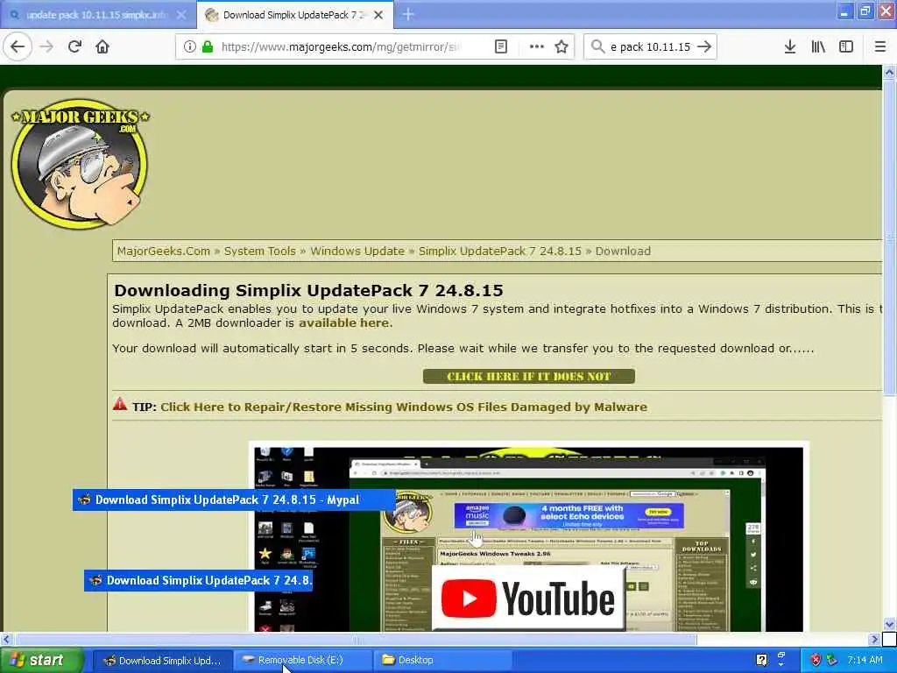The image size is (897, 673).
Task: Click the red security shield tray icon
Action: [816, 661]
